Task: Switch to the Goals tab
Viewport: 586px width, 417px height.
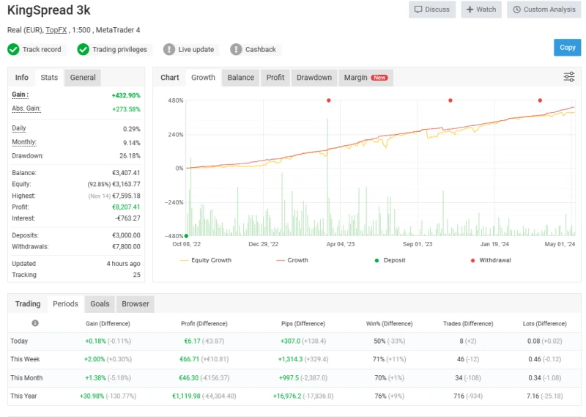Action: [100, 303]
